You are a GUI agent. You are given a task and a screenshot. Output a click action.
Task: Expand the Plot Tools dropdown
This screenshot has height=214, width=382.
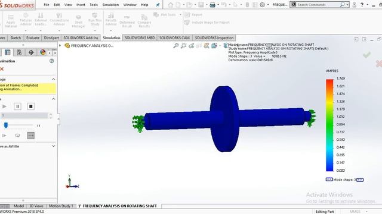point(180,15)
